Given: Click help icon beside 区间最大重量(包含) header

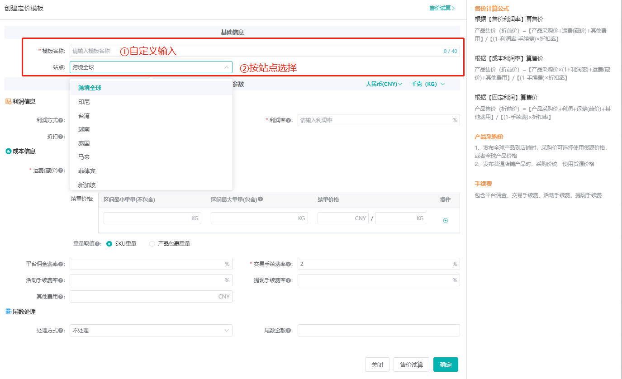Looking at the screenshot, I should click(x=261, y=199).
